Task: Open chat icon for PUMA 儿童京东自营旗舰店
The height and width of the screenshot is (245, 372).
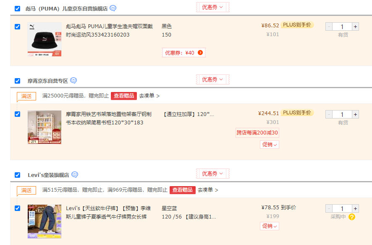Action: [113, 8]
